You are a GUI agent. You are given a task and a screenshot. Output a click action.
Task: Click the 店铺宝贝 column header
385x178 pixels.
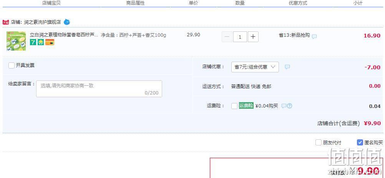click(x=51, y=3)
